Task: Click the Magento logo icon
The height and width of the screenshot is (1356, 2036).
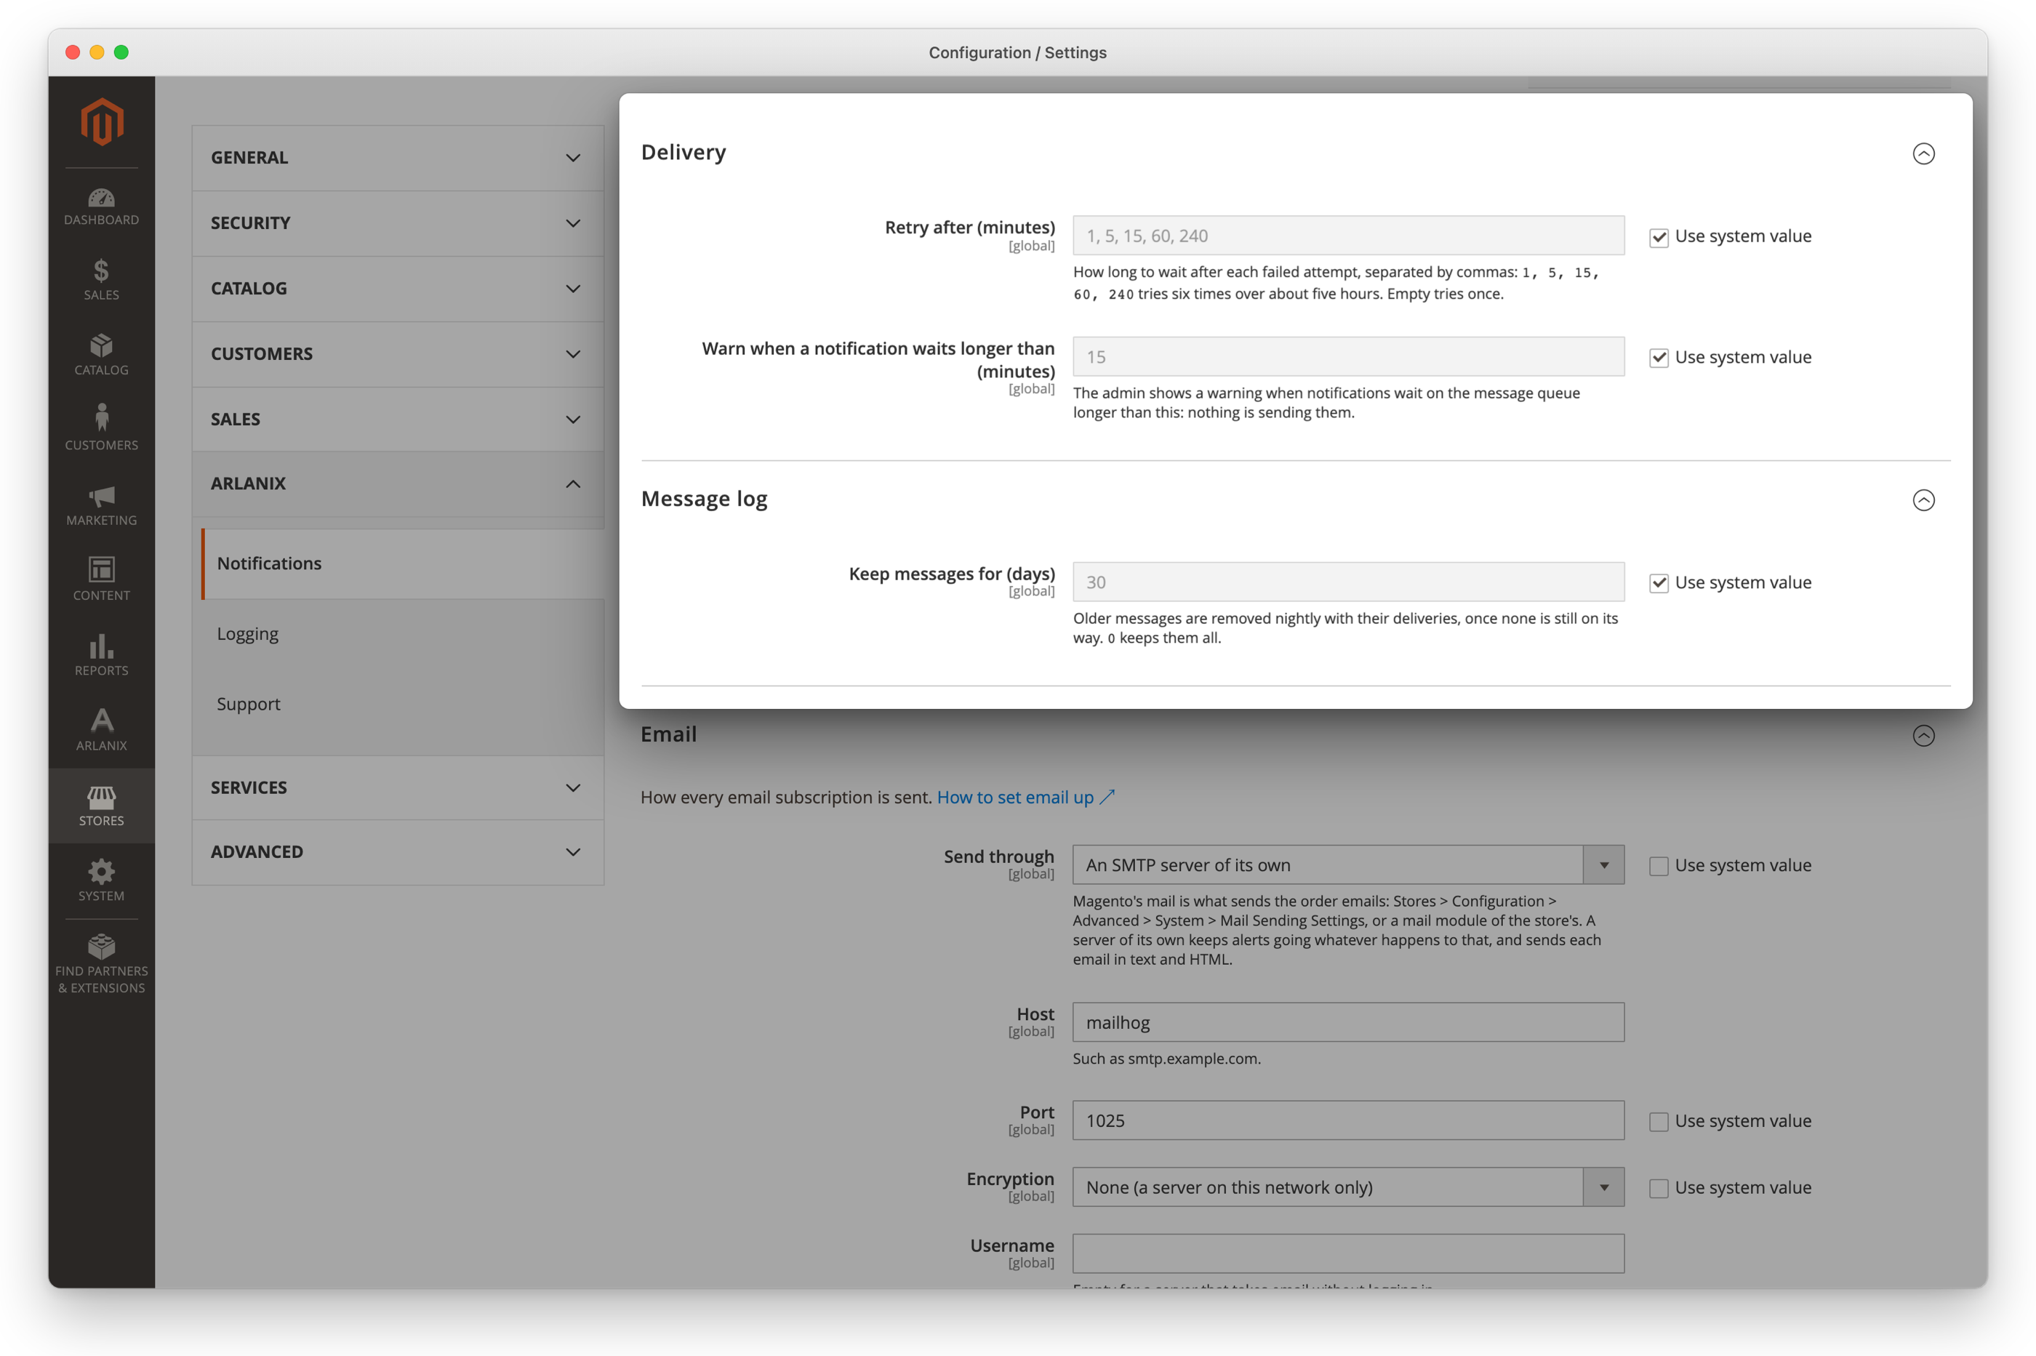Action: click(102, 122)
